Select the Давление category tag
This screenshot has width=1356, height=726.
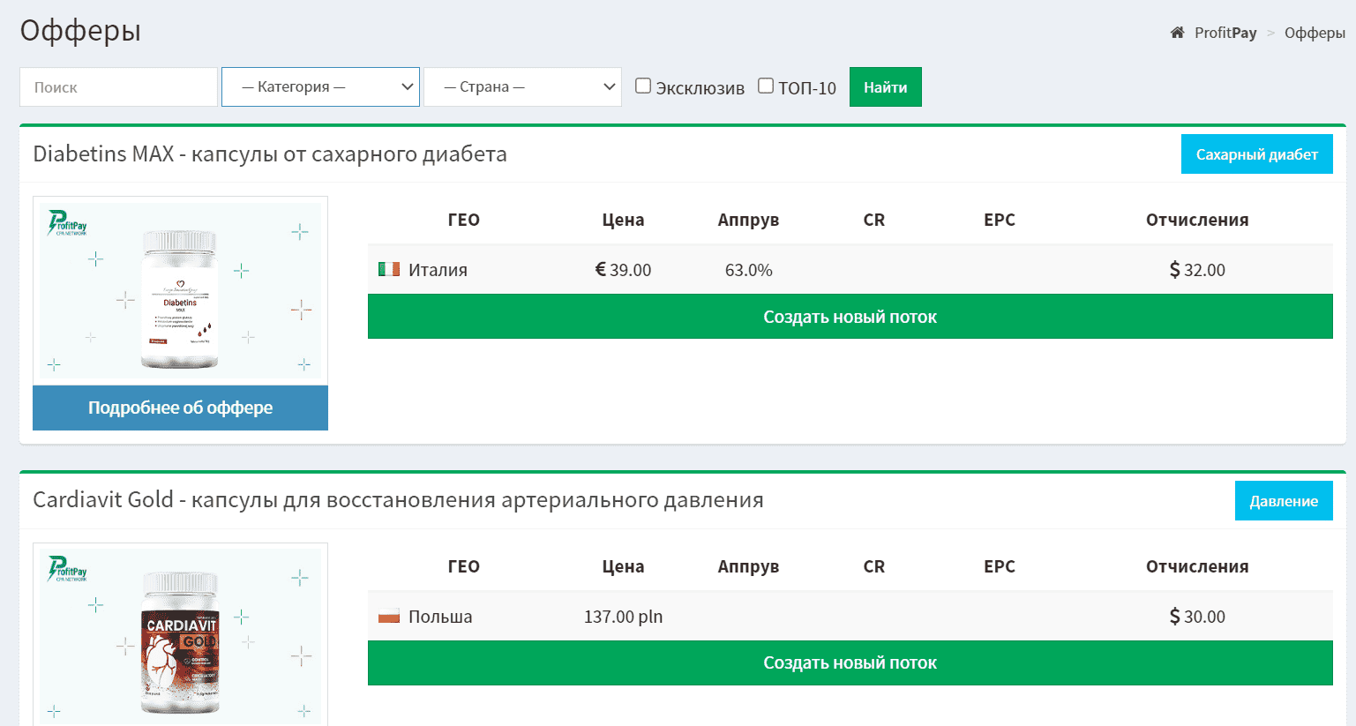[1284, 501]
